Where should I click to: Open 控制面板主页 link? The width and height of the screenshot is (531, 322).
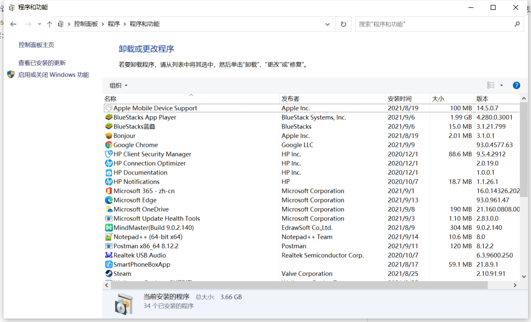pos(36,45)
